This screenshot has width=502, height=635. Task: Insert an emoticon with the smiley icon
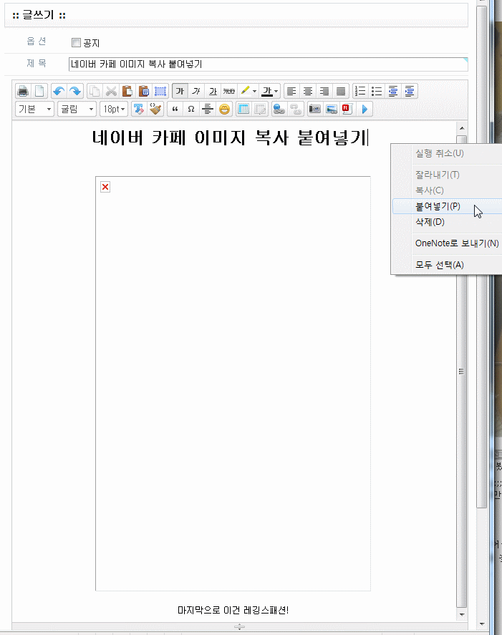click(x=225, y=110)
